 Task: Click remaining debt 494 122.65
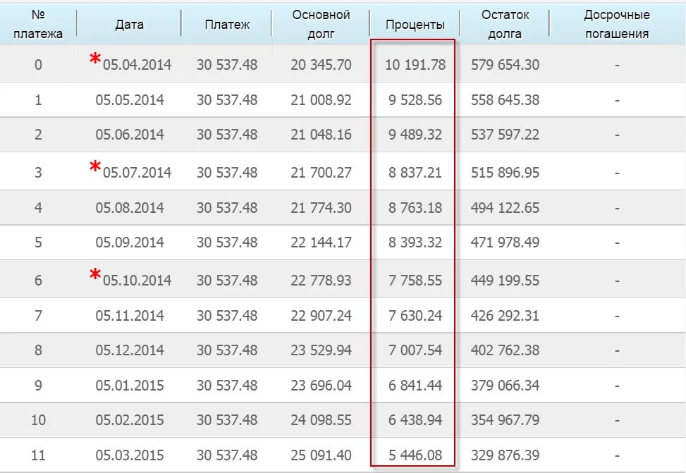(506, 207)
